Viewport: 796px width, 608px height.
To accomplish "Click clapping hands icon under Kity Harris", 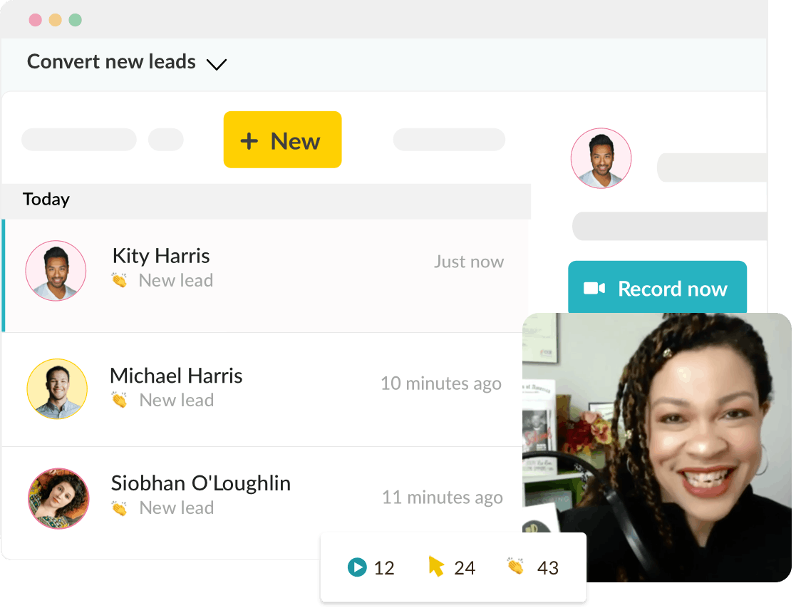I will click(120, 280).
